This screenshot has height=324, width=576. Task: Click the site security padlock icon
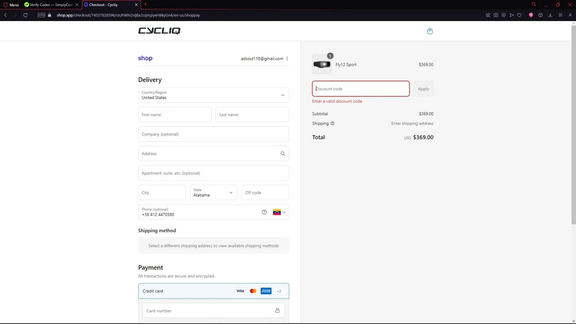50,15
